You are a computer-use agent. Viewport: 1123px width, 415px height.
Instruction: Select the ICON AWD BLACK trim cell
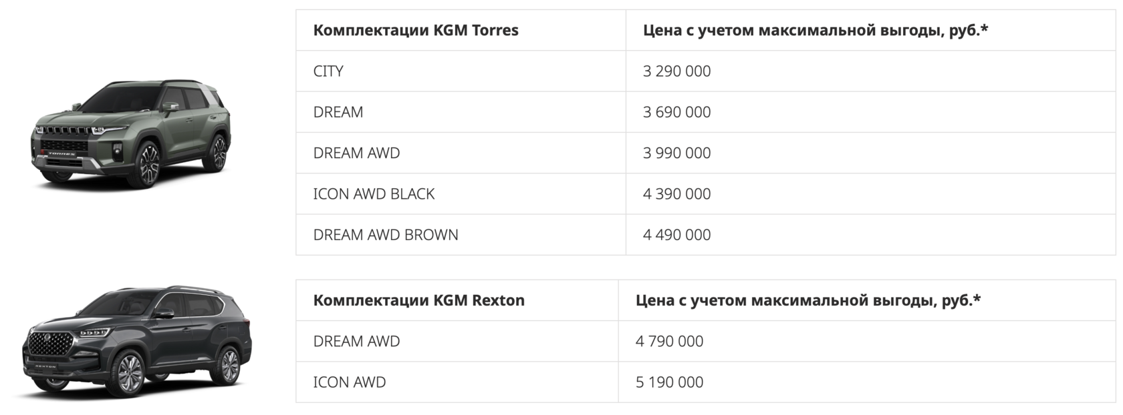374,194
